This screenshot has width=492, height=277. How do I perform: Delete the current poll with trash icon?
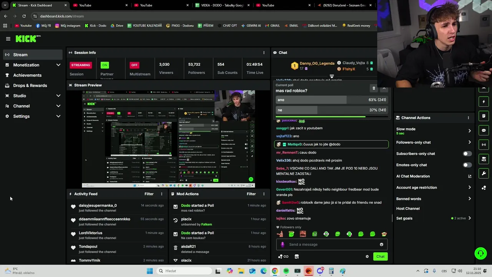point(374,88)
